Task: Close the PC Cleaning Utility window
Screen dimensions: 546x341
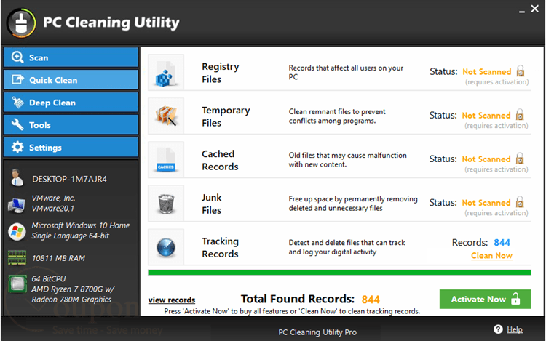Action: point(534,9)
